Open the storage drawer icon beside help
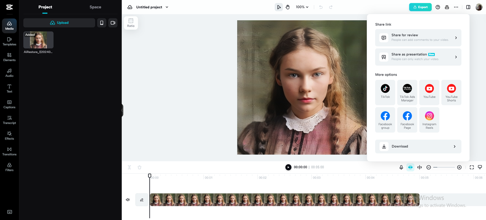486x220 pixels. click(x=447, y=7)
